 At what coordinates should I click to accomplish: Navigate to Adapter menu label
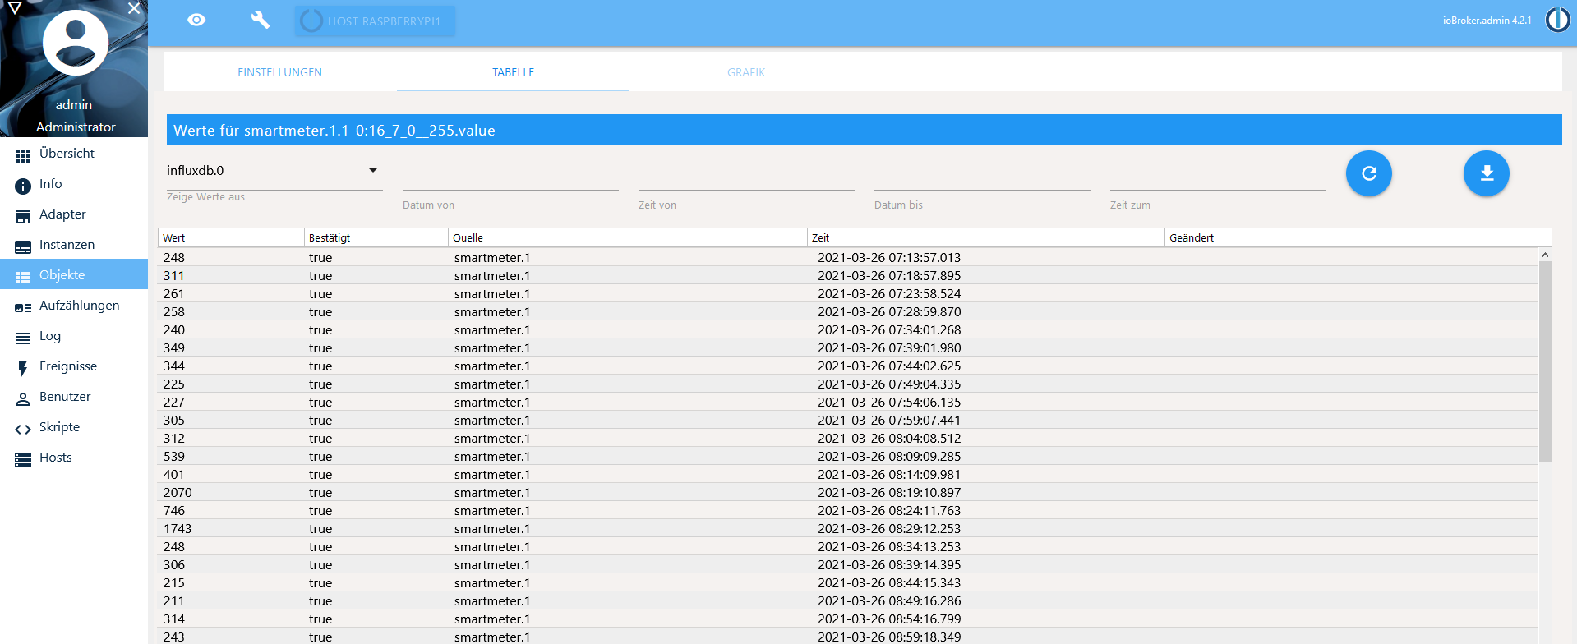click(62, 214)
